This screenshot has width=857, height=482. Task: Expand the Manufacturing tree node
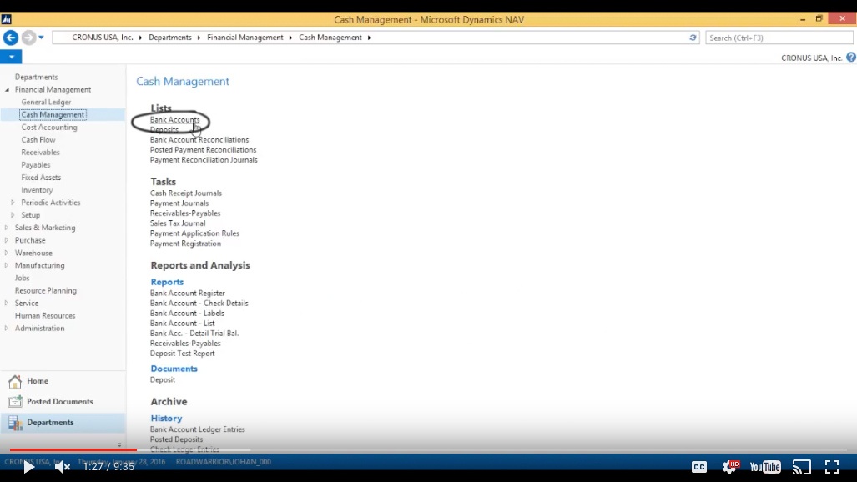pyautogui.click(x=7, y=265)
